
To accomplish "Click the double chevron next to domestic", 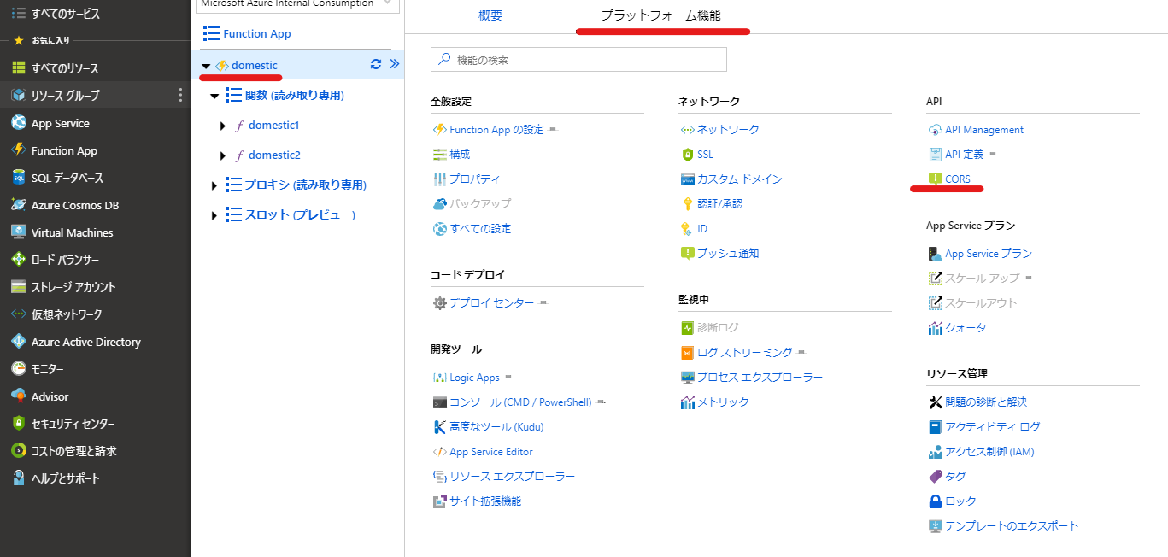I will (394, 64).
